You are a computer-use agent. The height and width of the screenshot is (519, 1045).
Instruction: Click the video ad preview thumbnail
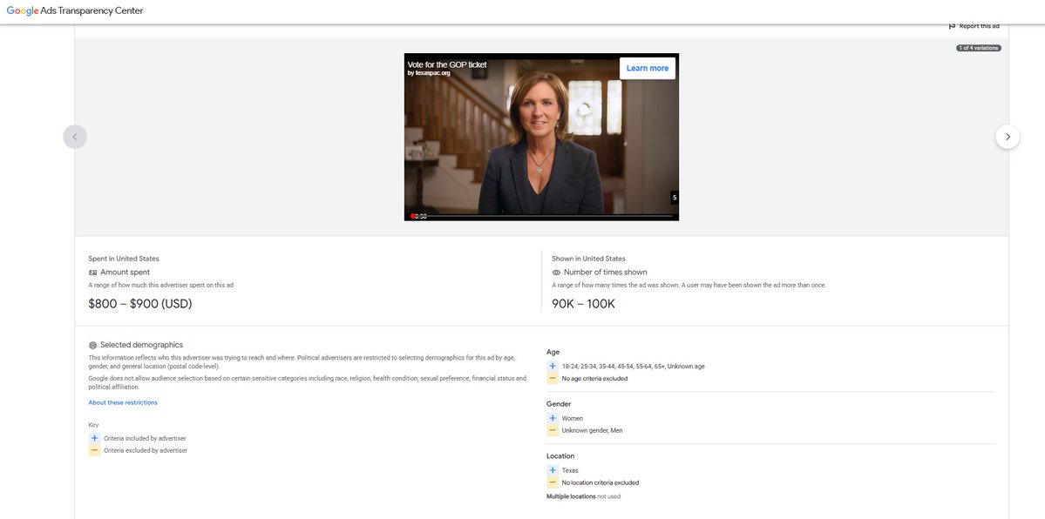point(541,137)
